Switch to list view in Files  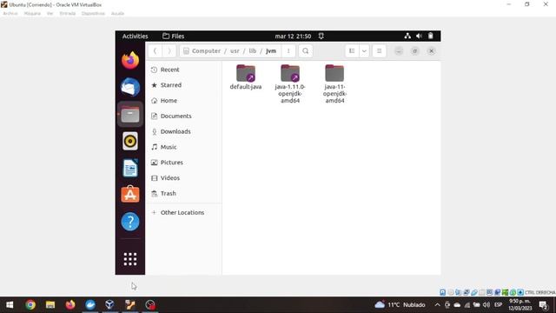click(352, 51)
